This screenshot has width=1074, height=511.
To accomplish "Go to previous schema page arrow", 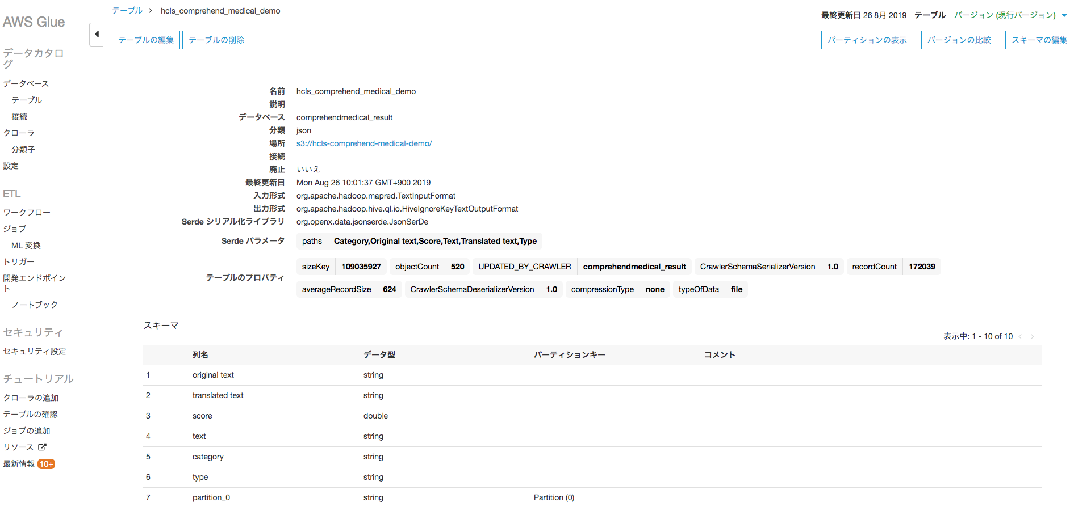I will pos(1021,336).
